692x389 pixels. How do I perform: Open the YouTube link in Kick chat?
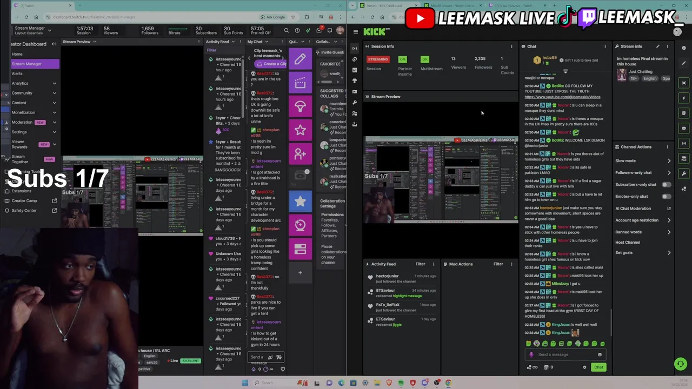point(562,97)
